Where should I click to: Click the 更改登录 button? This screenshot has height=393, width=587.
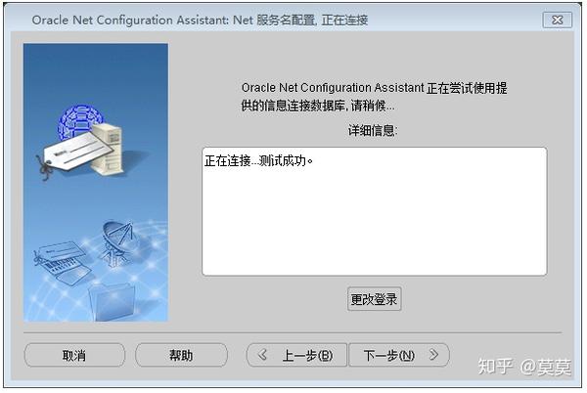click(374, 299)
